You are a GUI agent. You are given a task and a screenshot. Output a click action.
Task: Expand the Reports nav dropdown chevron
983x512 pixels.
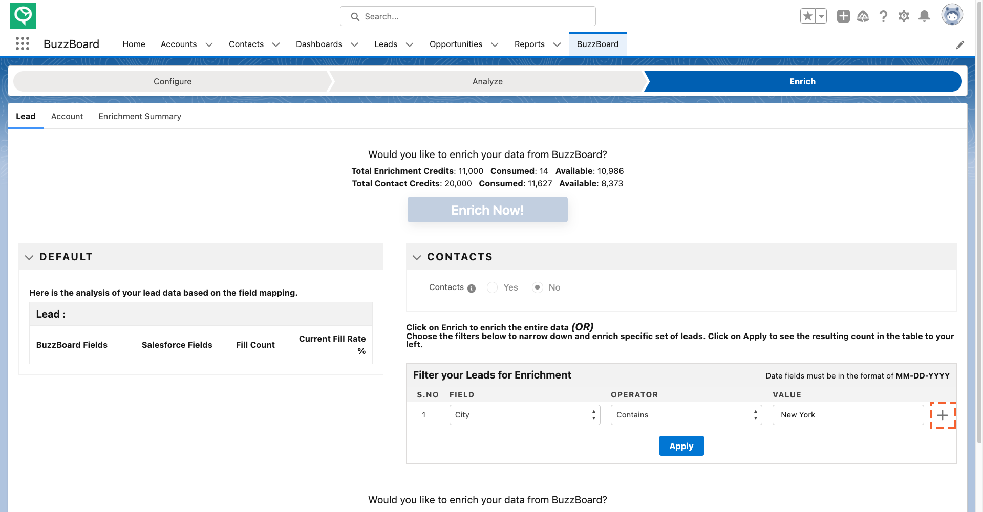pyautogui.click(x=557, y=44)
